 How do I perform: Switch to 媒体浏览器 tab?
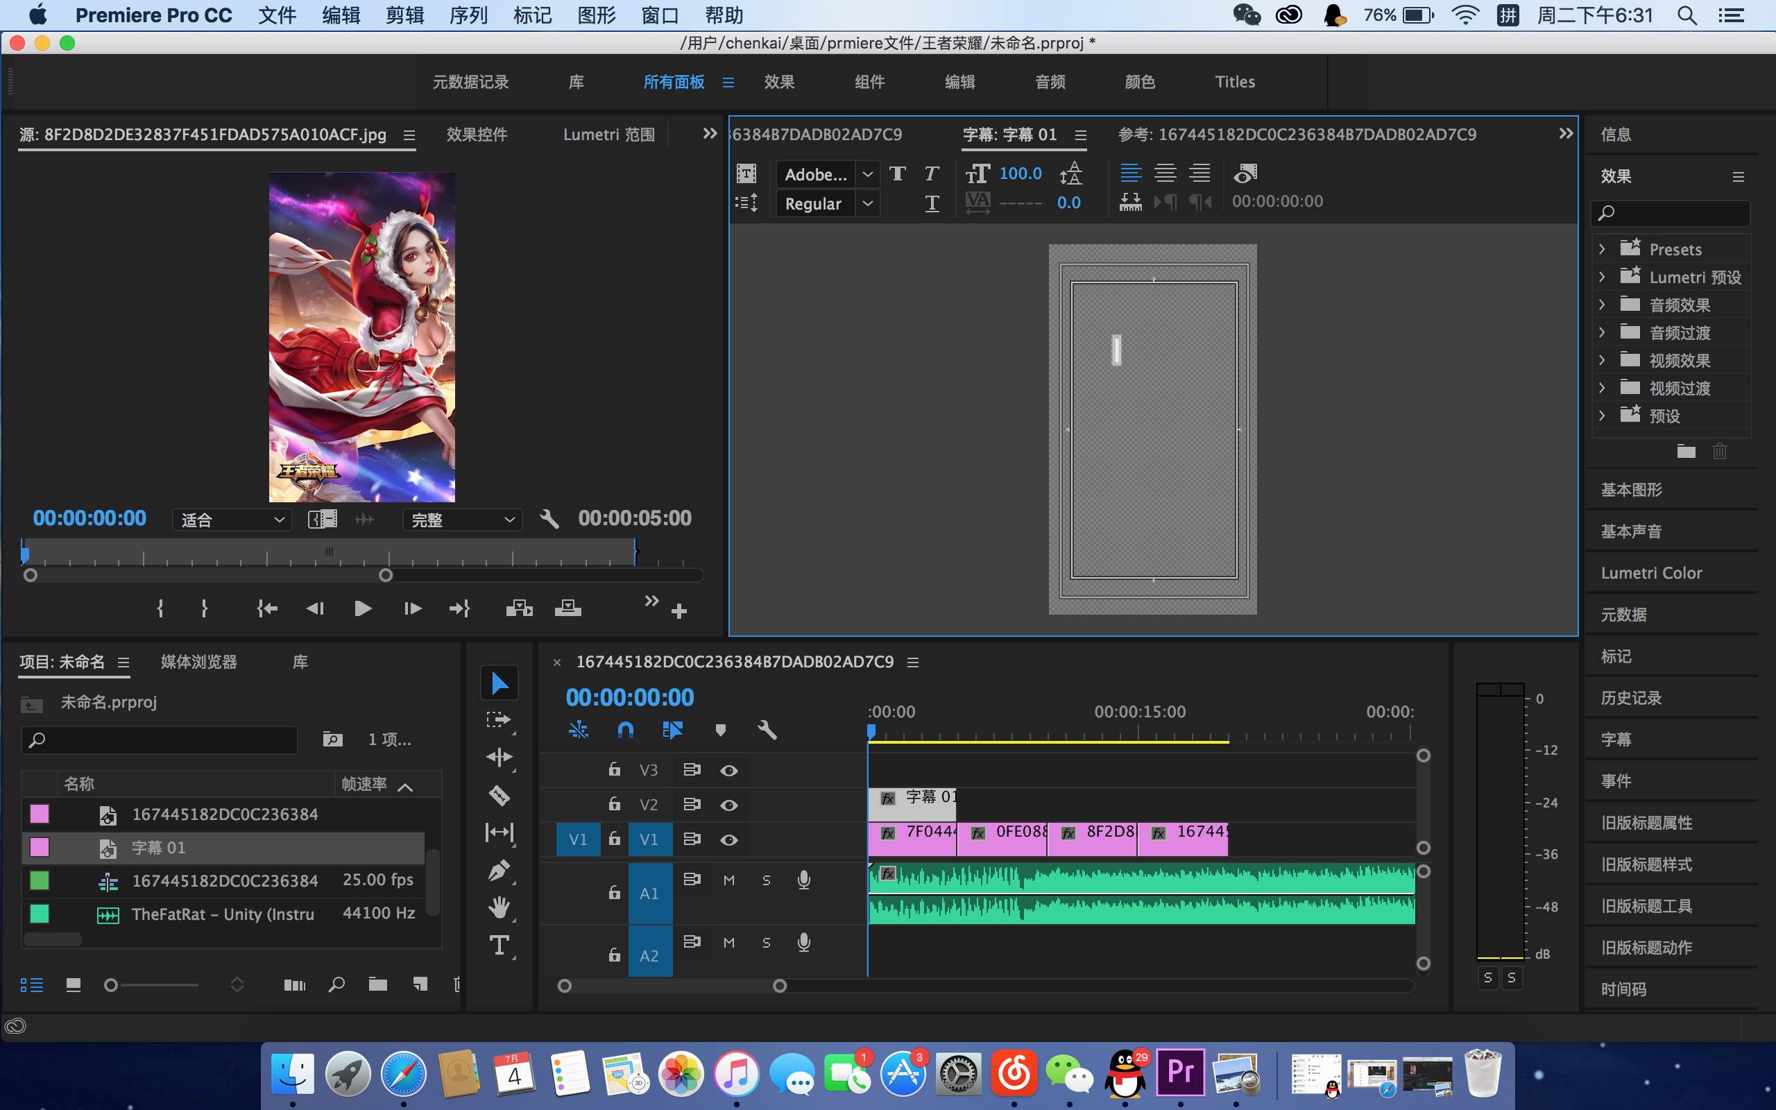click(x=199, y=661)
